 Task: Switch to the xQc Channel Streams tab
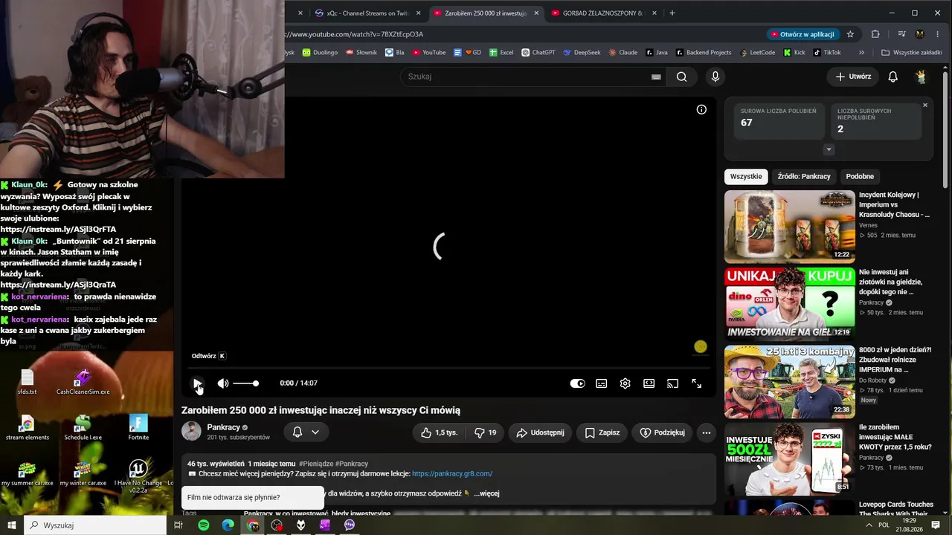pyautogui.click(x=368, y=13)
